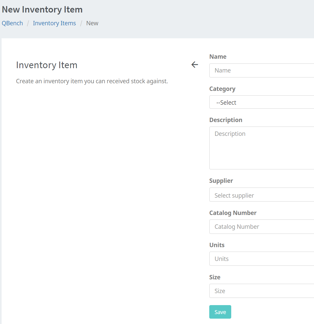314x324 pixels.
Task: Open Inventory Items from breadcrumb
Action: click(x=54, y=23)
